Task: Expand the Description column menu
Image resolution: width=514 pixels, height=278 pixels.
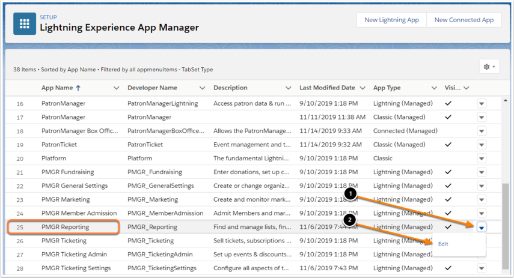Action: (288, 88)
